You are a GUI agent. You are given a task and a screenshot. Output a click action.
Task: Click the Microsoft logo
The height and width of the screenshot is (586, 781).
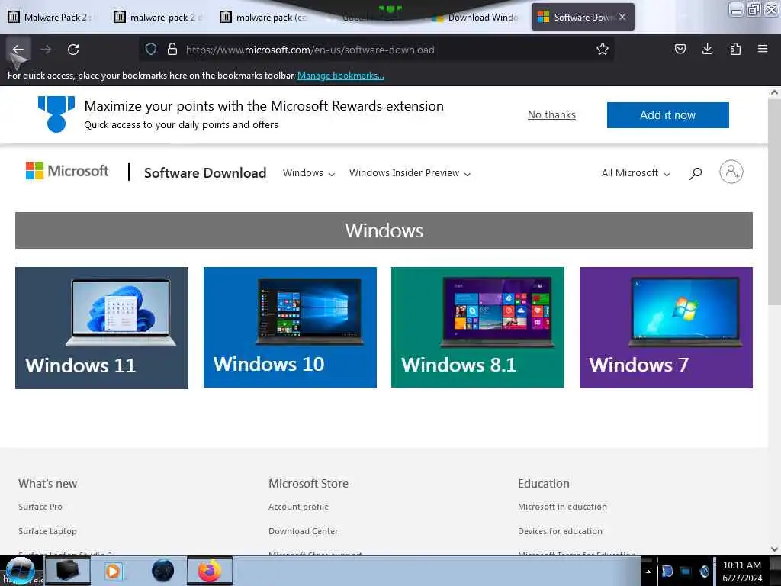67,171
